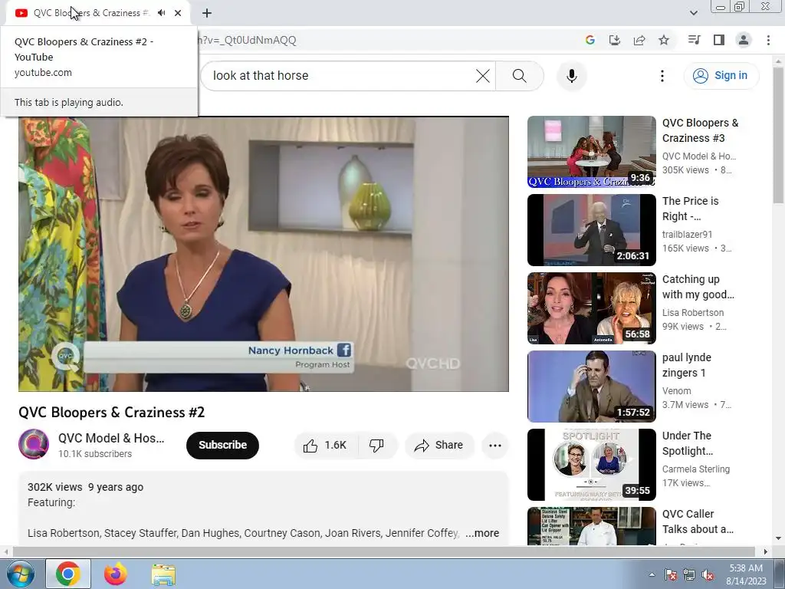Click the horizontal scrollbar right arrow
Viewport: 785px width, 589px height.
(765, 551)
